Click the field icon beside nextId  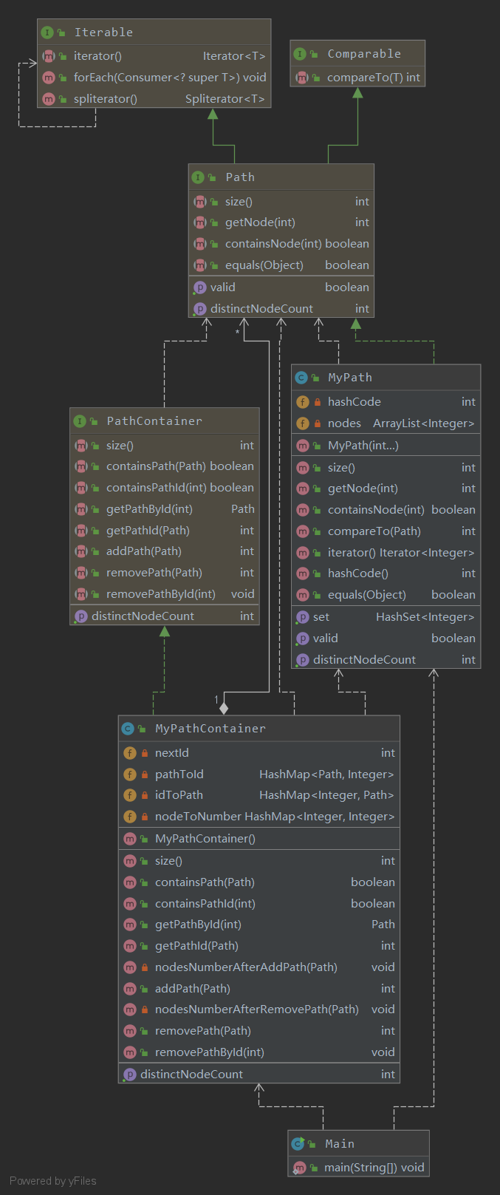pos(130,753)
